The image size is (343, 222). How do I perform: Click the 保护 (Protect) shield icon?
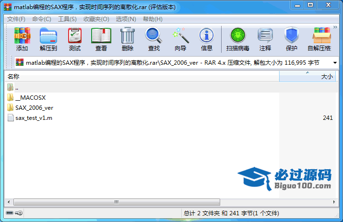(292, 35)
